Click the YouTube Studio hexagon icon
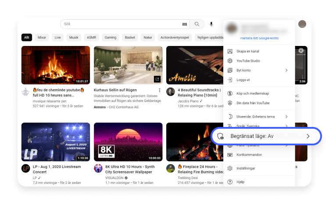This screenshot has width=329, height=204. pyautogui.click(x=230, y=61)
